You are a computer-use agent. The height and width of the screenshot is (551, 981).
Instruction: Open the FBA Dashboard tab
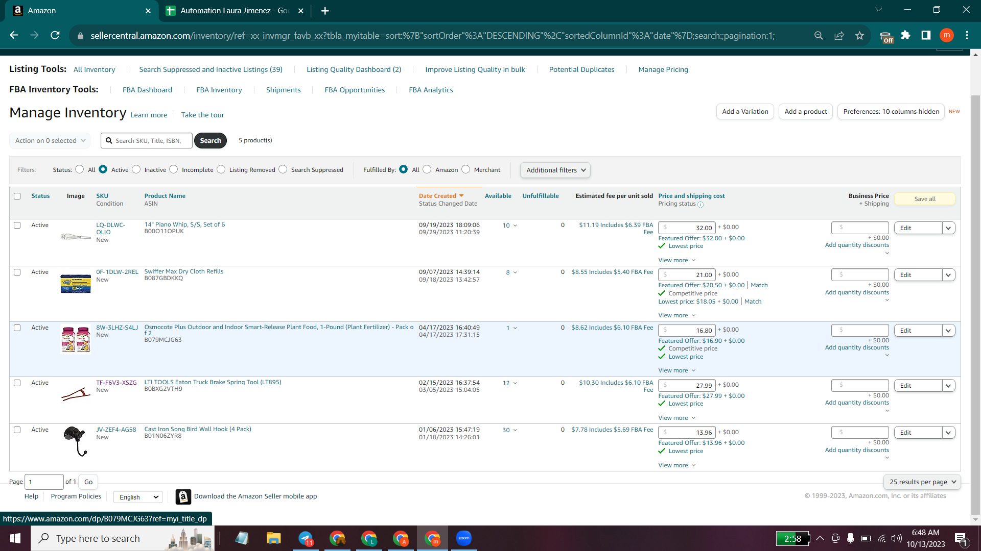(147, 90)
